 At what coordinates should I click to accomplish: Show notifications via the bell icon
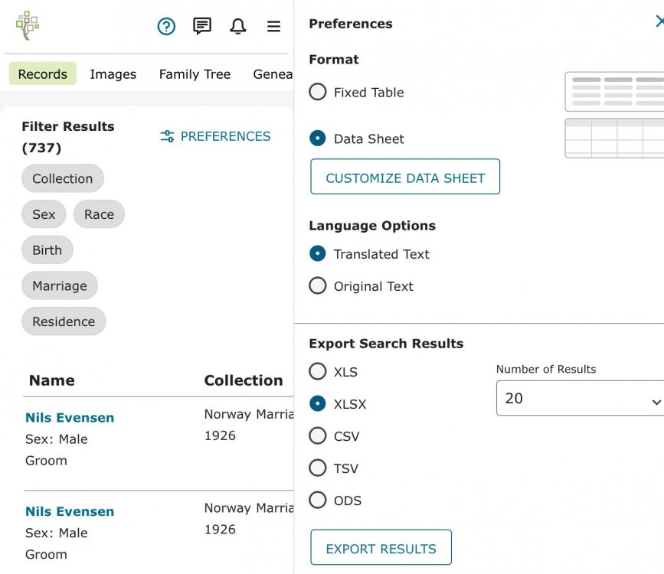(238, 27)
